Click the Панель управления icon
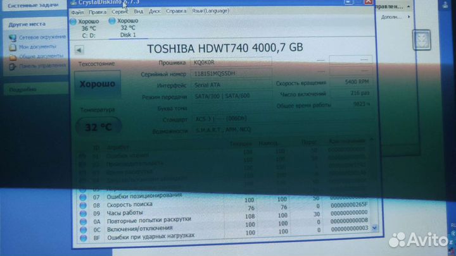456x256 pixels. (13, 67)
